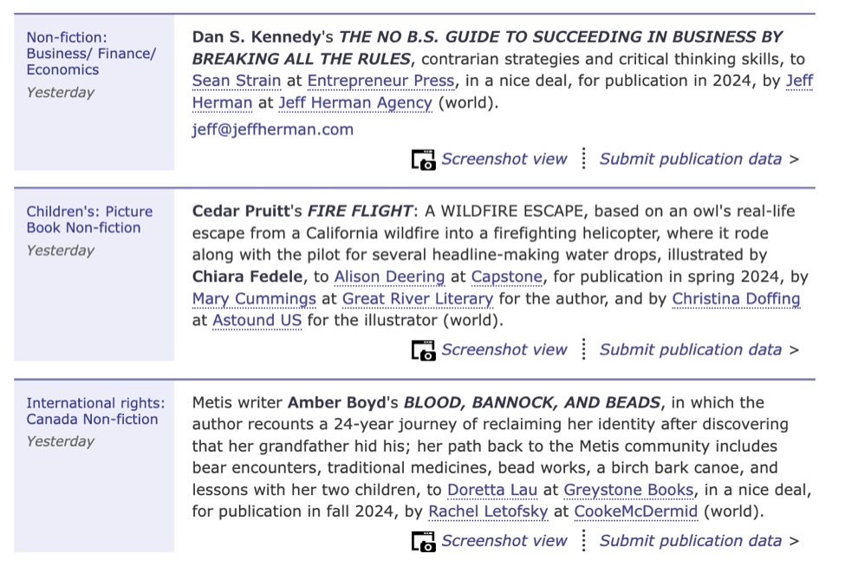Open vertical dots menu in Fire Flight deal
The image size is (845, 567).
(583, 349)
